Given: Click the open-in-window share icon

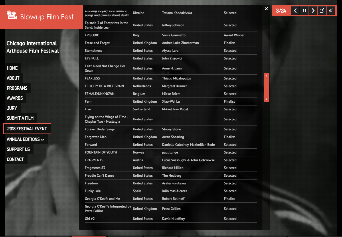Looking at the screenshot, I should [322, 11].
